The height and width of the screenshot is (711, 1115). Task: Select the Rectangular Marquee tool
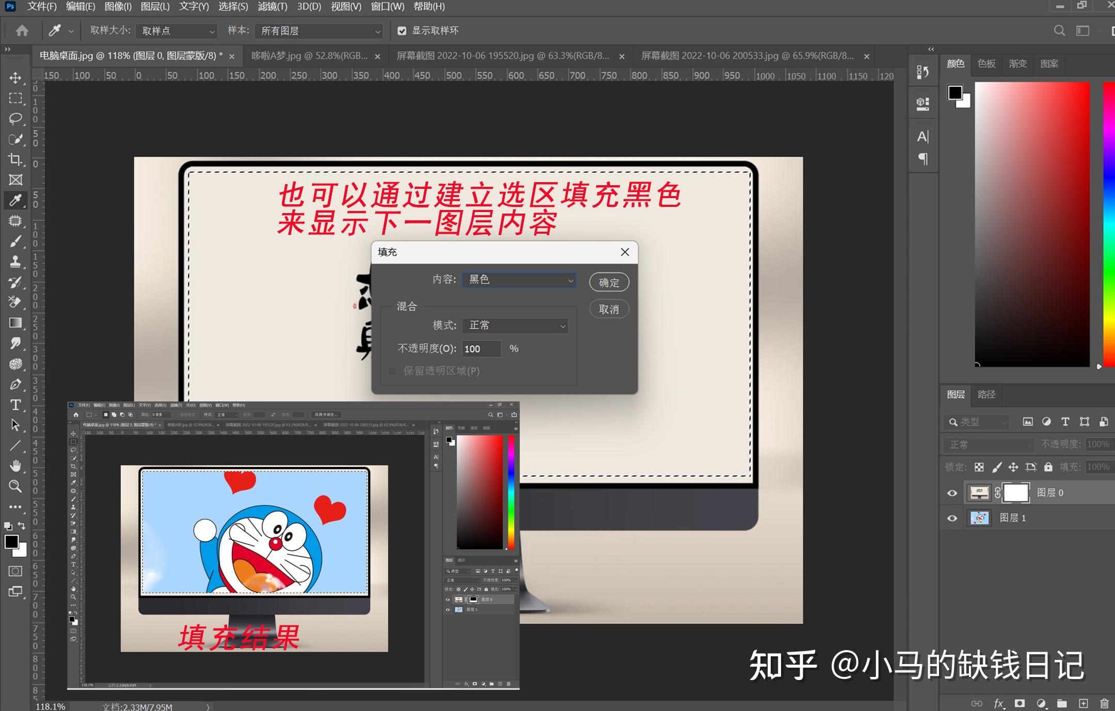pos(15,98)
